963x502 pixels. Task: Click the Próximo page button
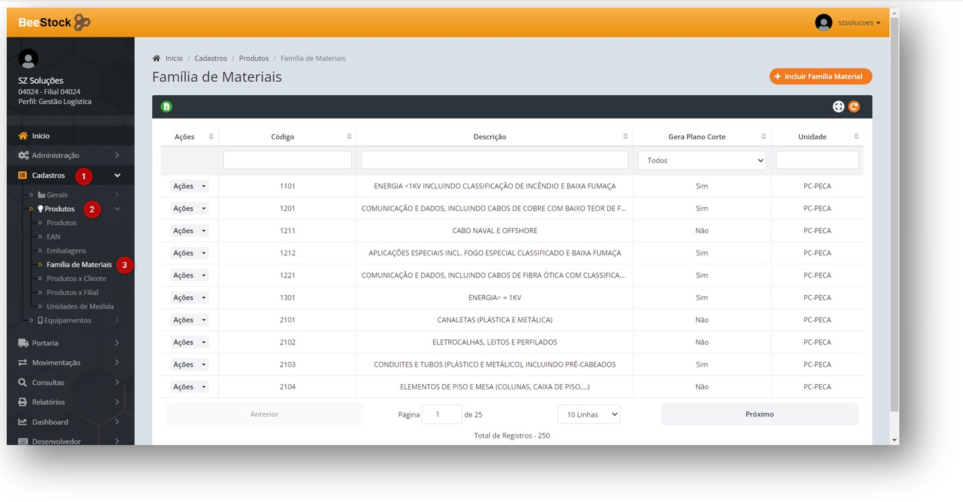coord(759,414)
